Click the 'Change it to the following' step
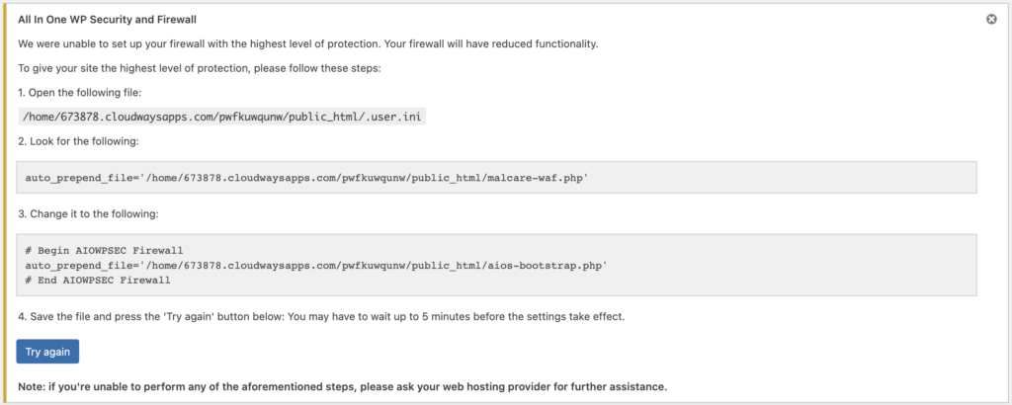This screenshot has height=405, width=1012. point(88,214)
